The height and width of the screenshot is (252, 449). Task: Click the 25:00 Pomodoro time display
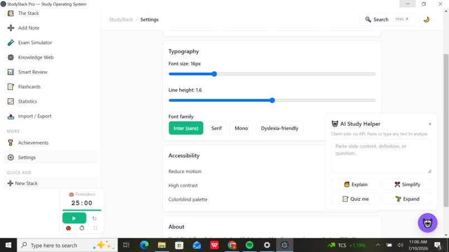[x=82, y=203]
